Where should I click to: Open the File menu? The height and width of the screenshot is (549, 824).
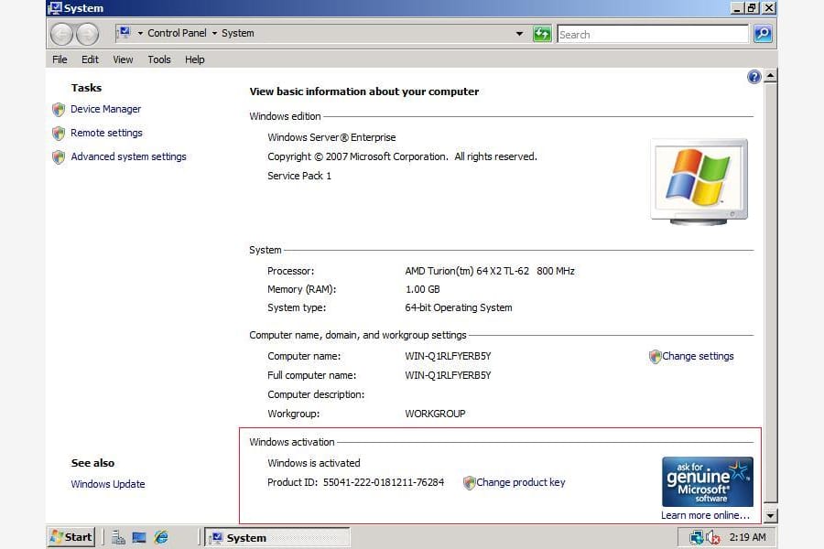[x=60, y=59]
